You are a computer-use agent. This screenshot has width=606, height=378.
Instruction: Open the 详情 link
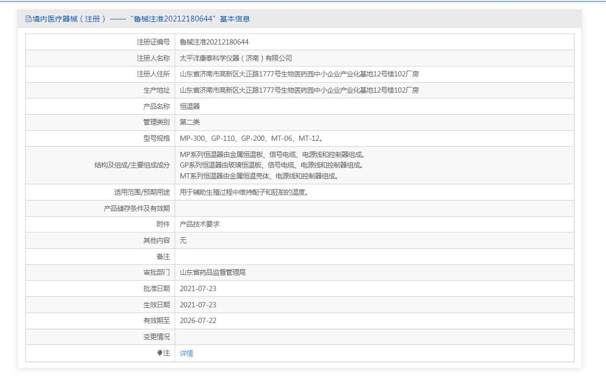coord(186,353)
